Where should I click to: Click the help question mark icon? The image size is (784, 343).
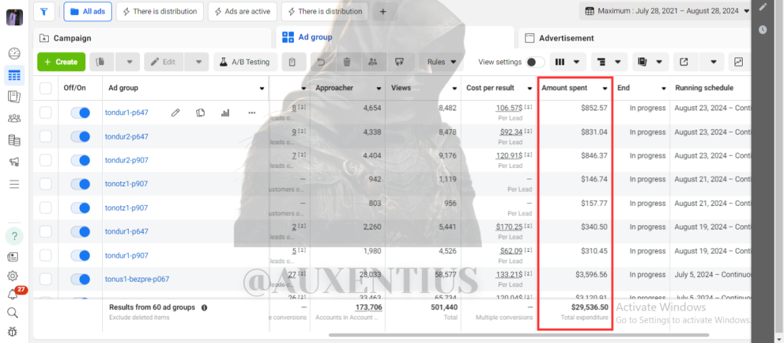(14, 235)
